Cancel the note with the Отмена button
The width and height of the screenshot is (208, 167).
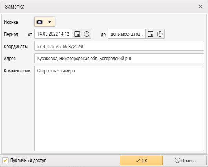[185, 160]
